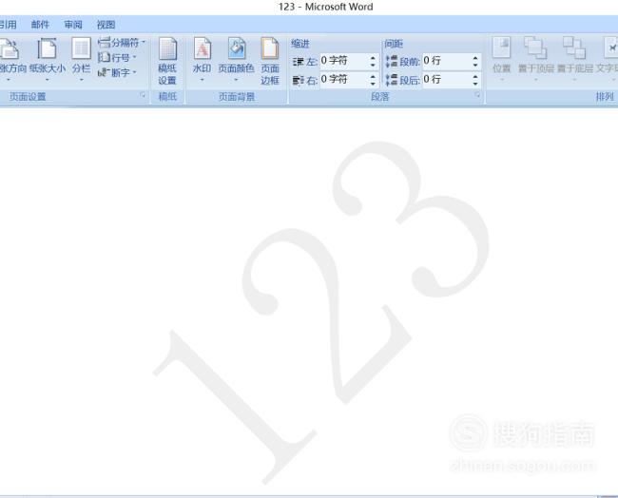The width and height of the screenshot is (618, 498).
Task: Expand the 断字 hyphenation dropdown
Action: (134, 72)
